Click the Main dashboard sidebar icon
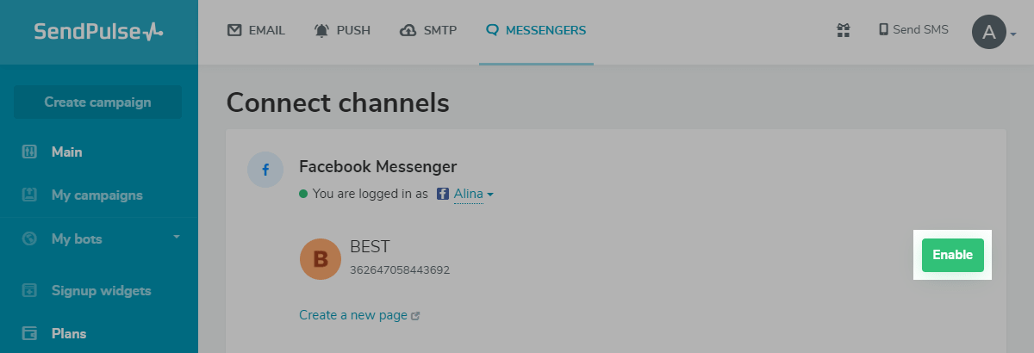The width and height of the screenshot is (1034, 353). 29,152
